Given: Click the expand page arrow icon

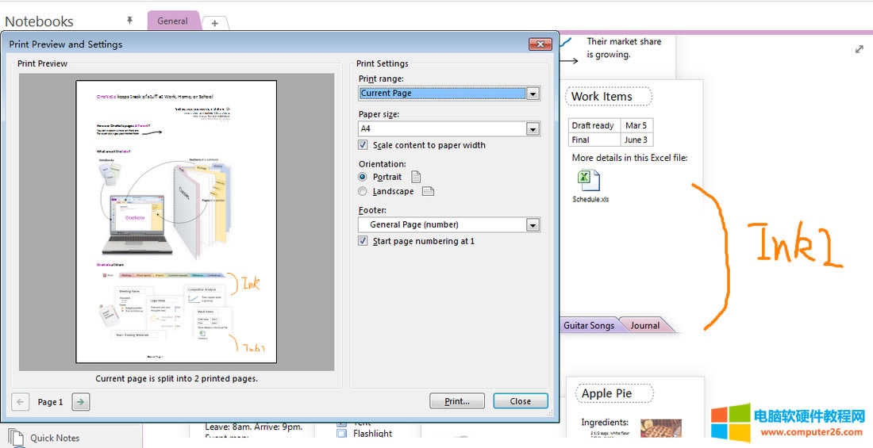Looking at the screenshot, I should point(859,49).
